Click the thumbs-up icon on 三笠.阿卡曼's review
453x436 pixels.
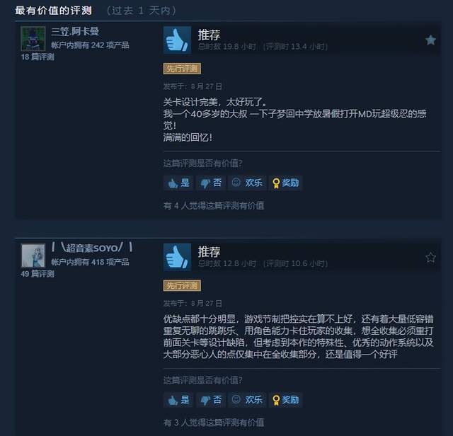click(x=177, y=40)
